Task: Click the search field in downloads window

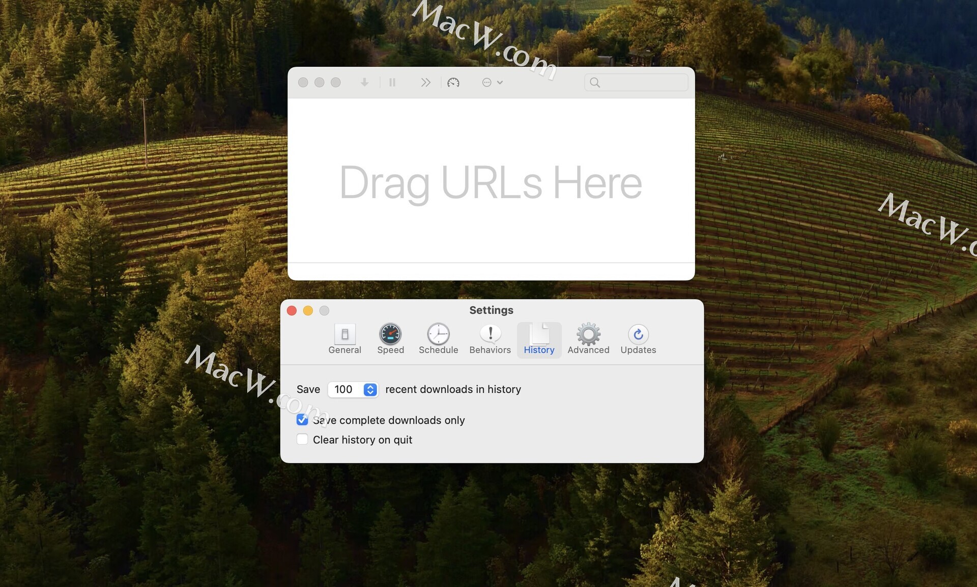Action: [636, 82]
